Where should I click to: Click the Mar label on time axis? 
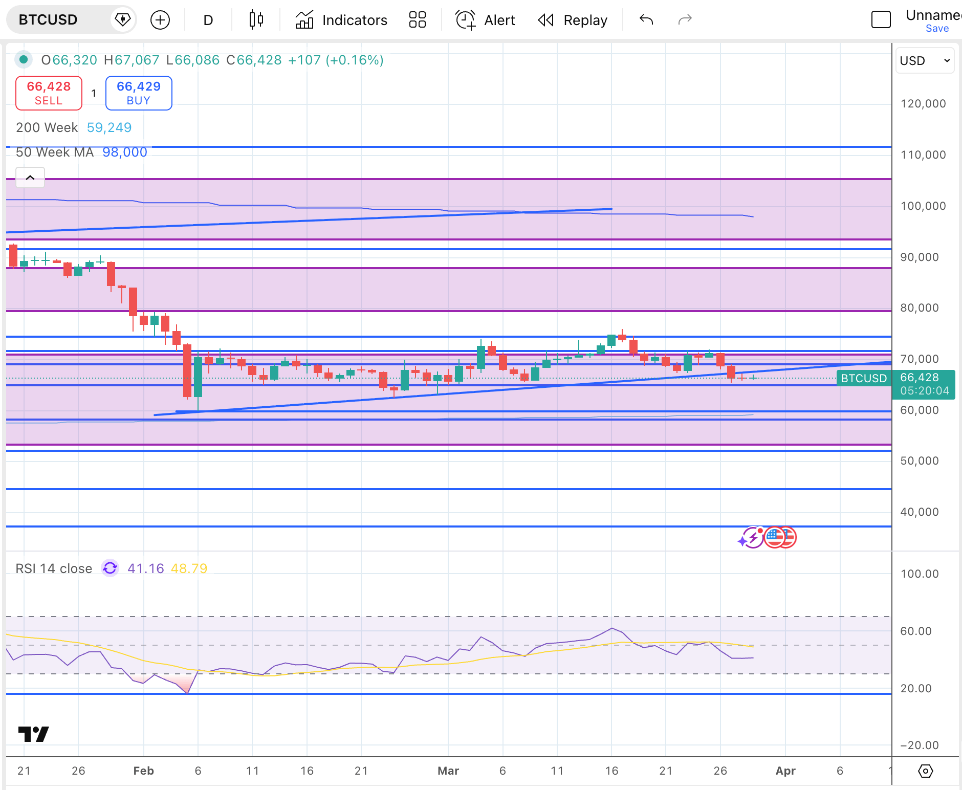tap(448, 771)
